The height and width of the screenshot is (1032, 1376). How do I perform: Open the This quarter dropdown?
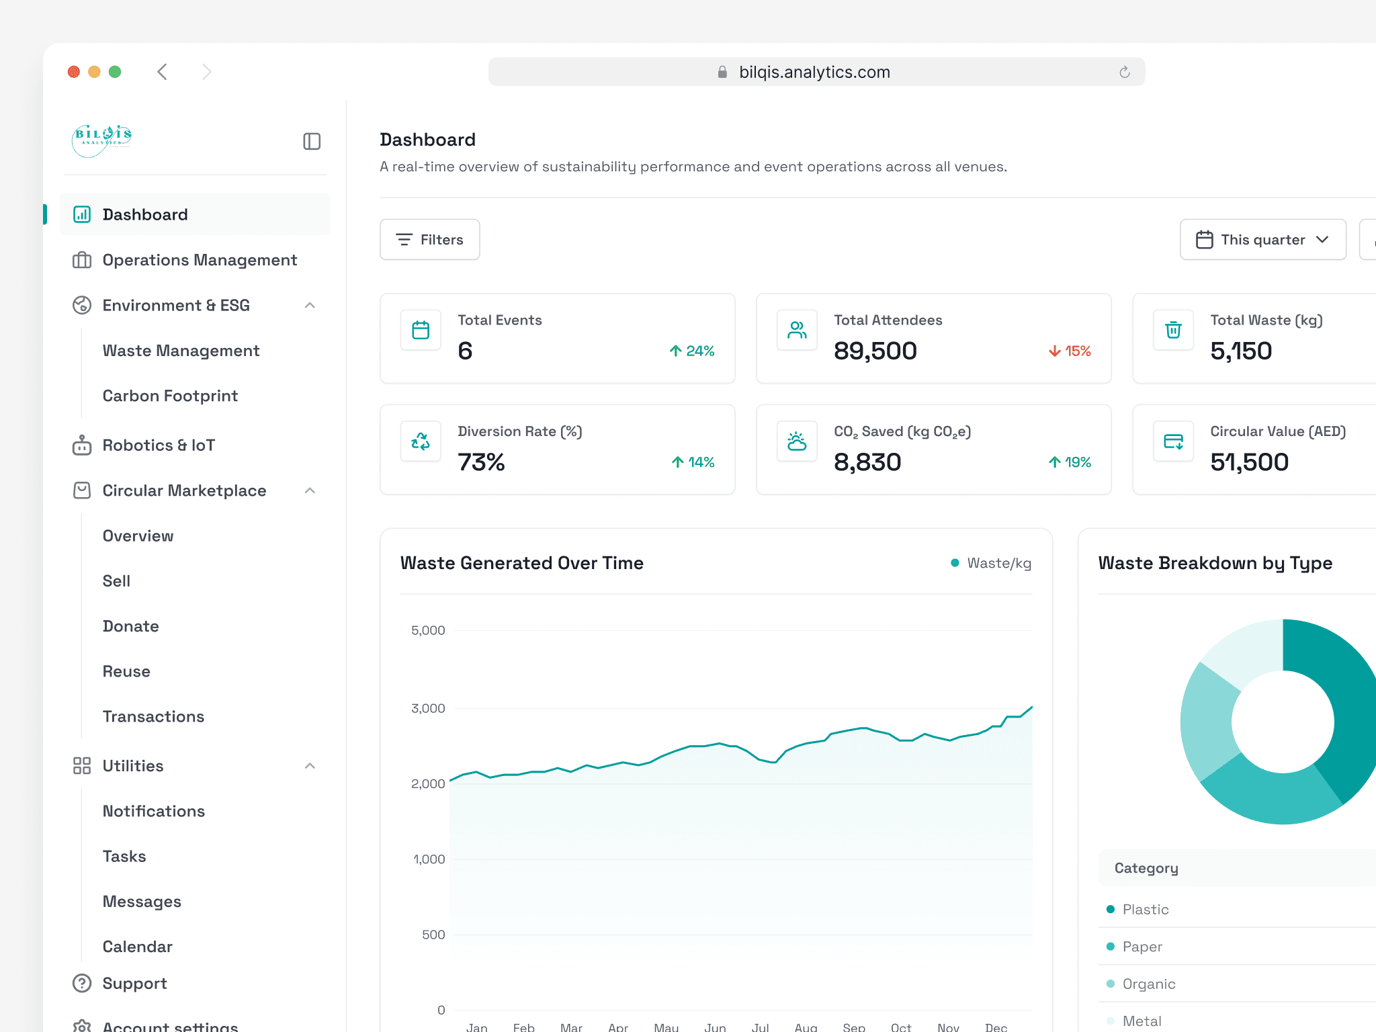(x=1262, y=240)
